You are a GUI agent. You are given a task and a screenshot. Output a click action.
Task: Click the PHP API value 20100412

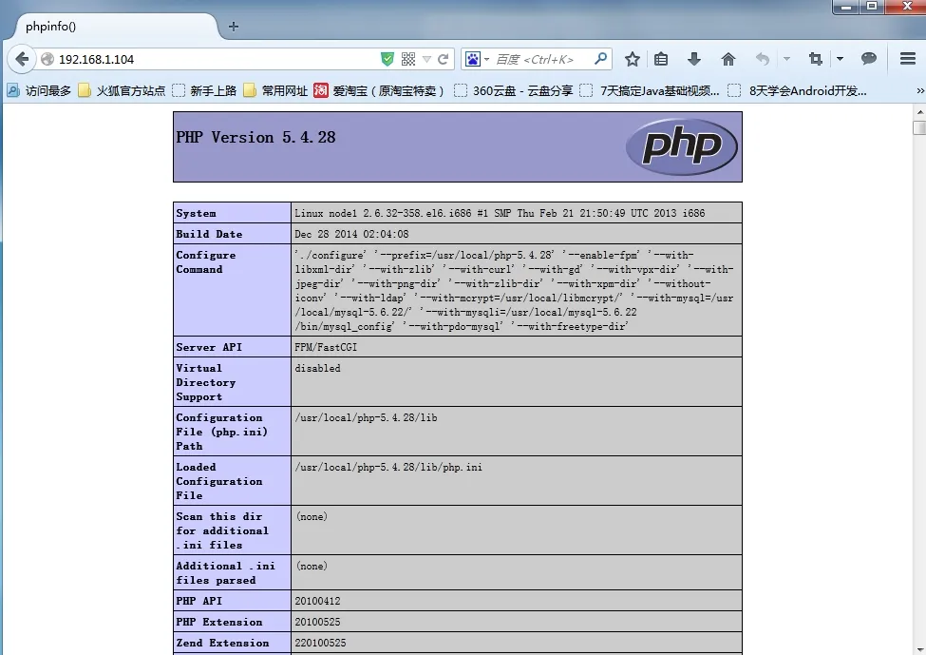[x=318, y=601]
